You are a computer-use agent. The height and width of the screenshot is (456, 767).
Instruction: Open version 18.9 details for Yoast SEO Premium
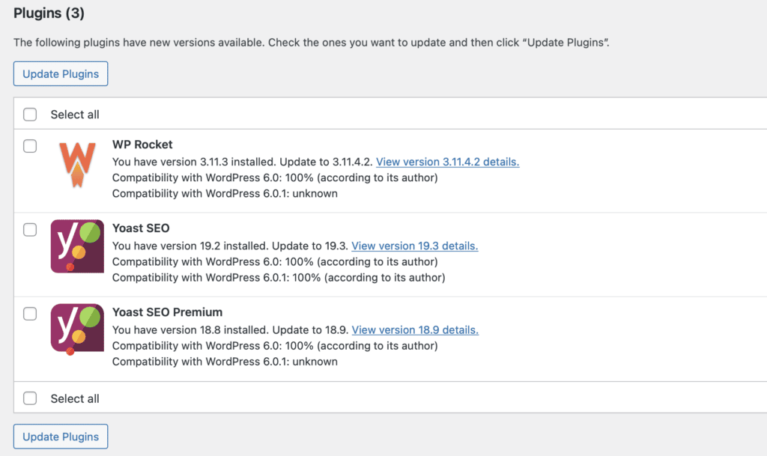point(415,329)
